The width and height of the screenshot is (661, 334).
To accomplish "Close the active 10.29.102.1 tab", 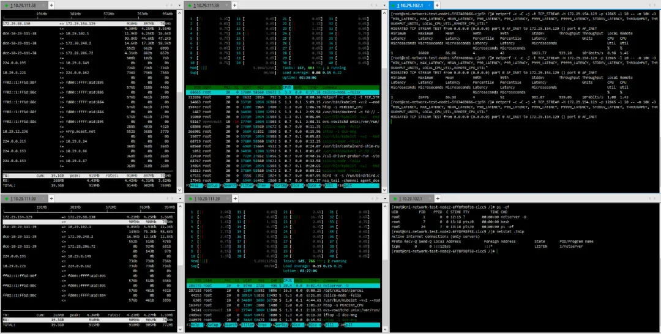I will [x=429, y=6].
